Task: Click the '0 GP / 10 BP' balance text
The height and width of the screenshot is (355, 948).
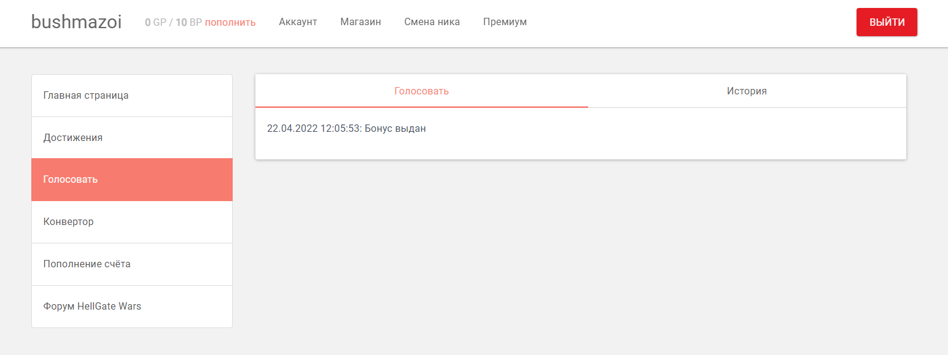Action: coord(173,22)
